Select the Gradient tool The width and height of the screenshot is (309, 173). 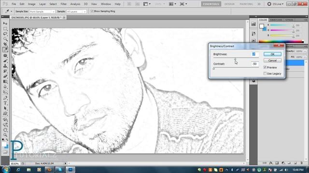tap(5, 81)
